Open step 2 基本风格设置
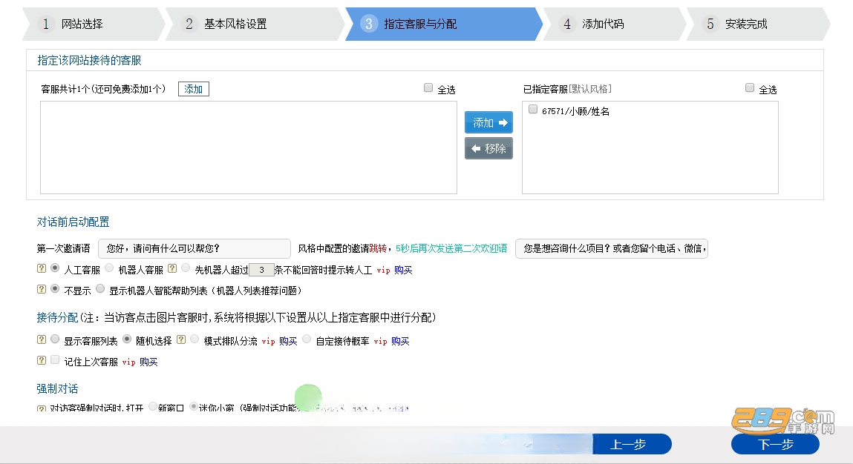Image resolution: width=853 pixels, height=464 pixels. (255, 24)
